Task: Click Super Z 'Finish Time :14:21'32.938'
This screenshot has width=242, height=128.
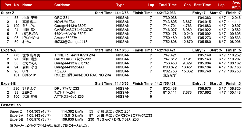Action: pyautogui.click(x=154, y=13)
